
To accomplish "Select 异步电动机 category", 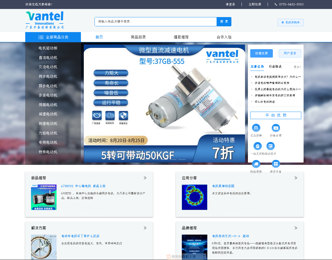I will click(48, 86).
